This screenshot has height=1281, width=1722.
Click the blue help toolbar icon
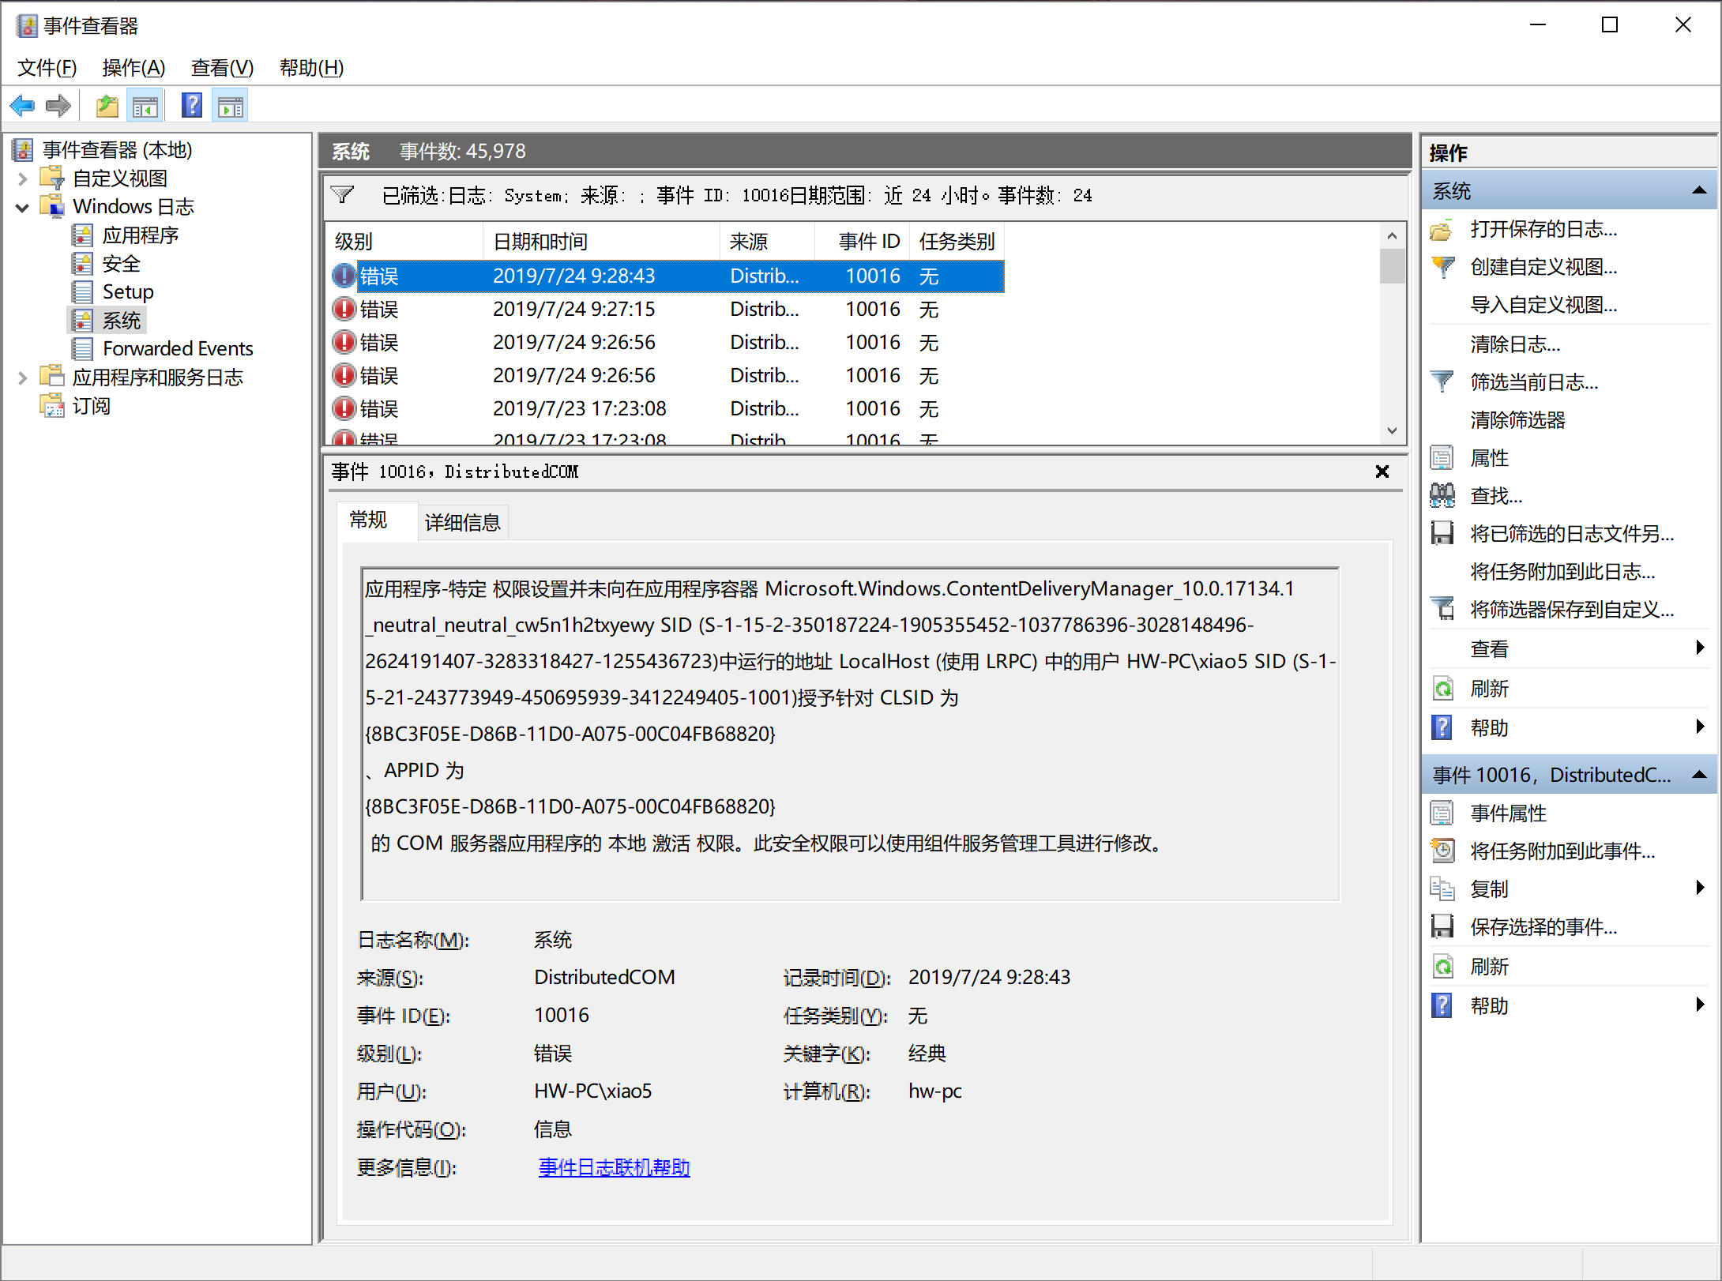point(192,105)
